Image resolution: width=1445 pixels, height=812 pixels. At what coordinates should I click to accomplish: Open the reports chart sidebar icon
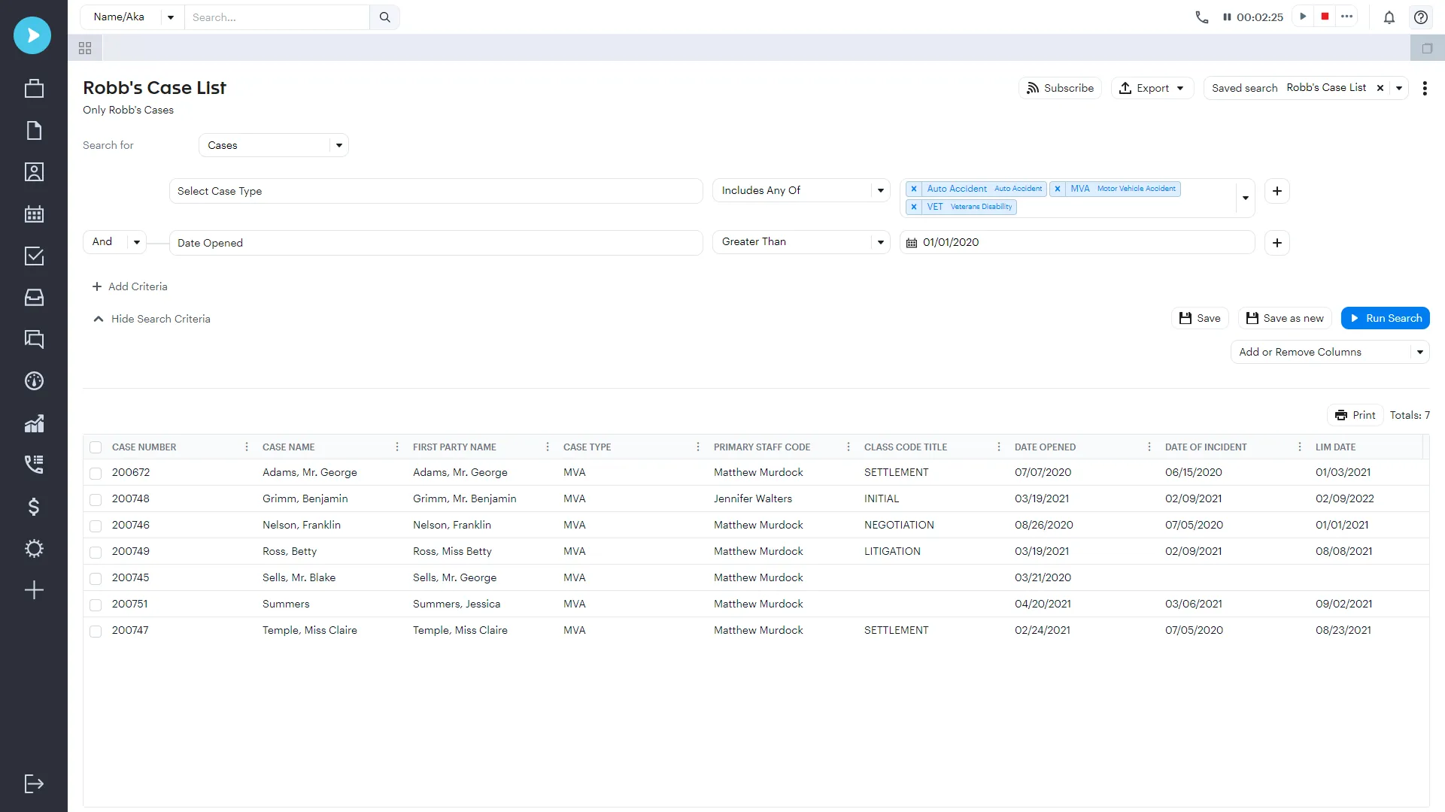pos(34,423)
